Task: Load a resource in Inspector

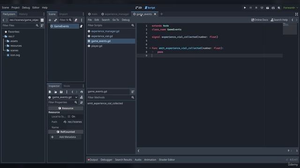Action: (55, 92)
